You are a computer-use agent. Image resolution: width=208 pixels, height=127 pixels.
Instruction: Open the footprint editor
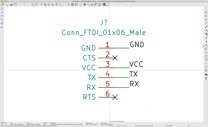(x=76, y=4)
